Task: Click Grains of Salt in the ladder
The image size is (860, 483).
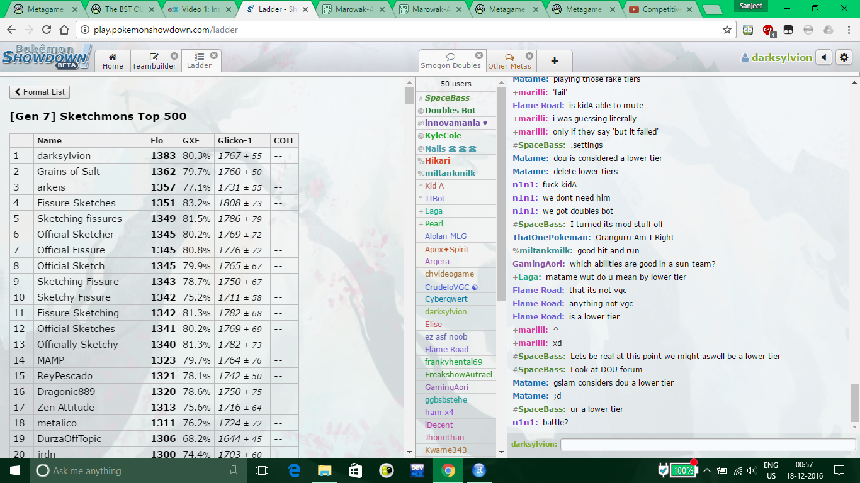Action: (69, 171)
